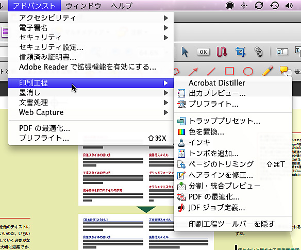Image resolution: width=301 pixels, height=250 pixels.
Task: Click the PDF の最適化 icon in submenu
Action: pos(181,197)
